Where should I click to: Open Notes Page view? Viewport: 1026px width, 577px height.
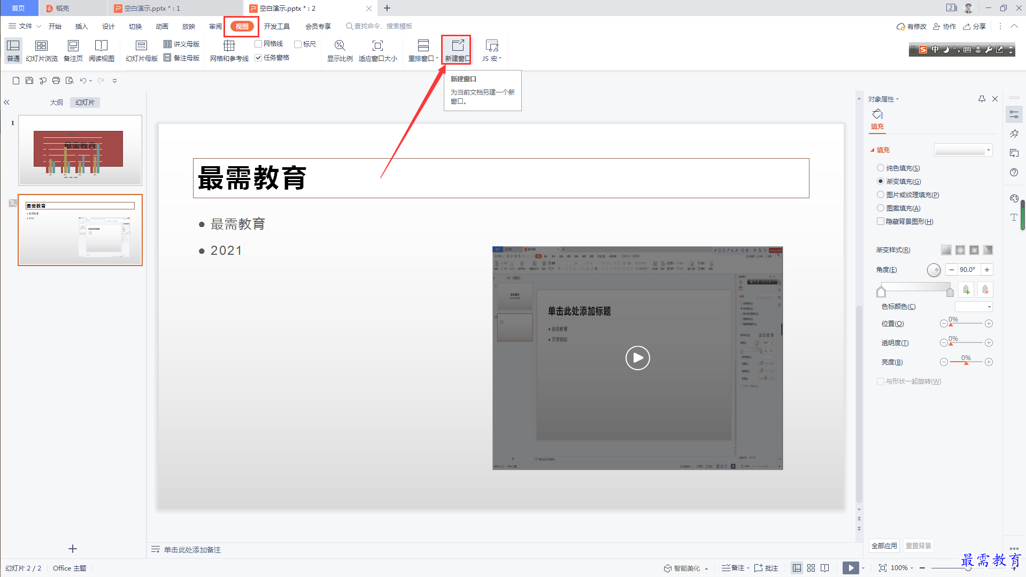pos(73,50)
